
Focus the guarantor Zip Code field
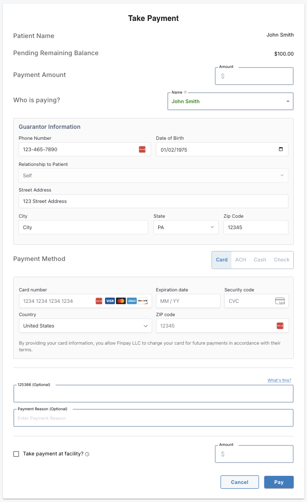(x=256, y=227)
